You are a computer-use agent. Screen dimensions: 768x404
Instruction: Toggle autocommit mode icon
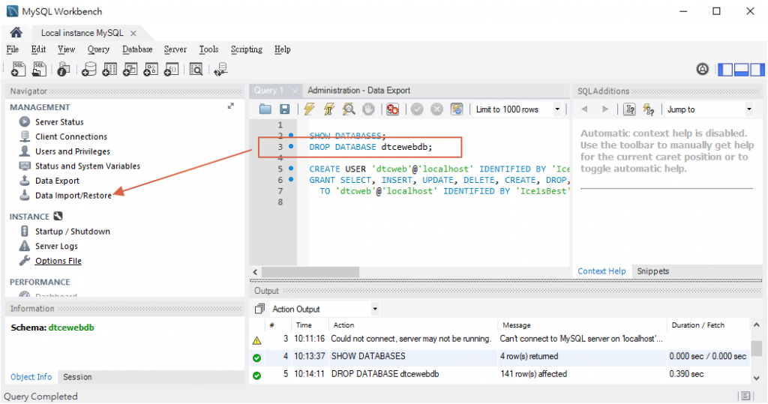click(x=457, y=109)
